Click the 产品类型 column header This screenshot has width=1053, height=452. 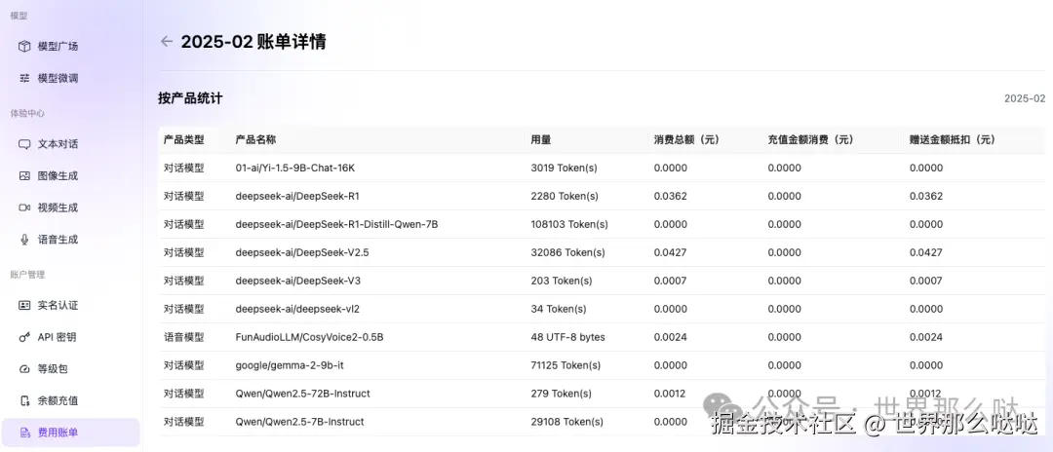pos(183,139)
